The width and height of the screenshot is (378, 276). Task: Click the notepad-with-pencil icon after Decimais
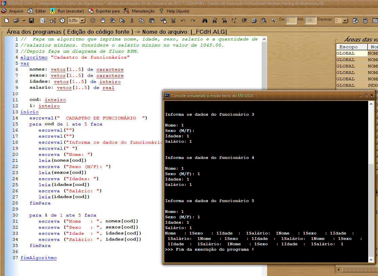356,21
